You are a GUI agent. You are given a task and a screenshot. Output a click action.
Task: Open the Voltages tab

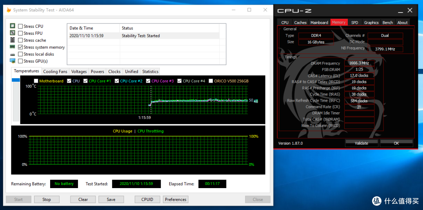[x=79, y=72]
